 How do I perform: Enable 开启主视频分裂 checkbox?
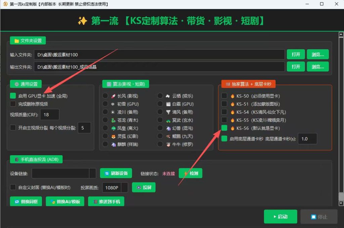click(13, 127)
